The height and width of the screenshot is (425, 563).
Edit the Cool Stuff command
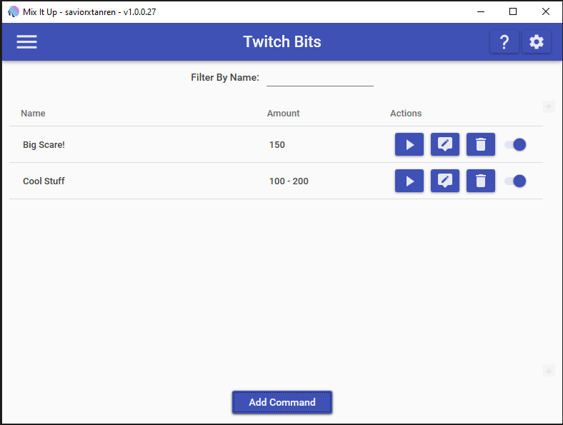(x=445, y=181)
